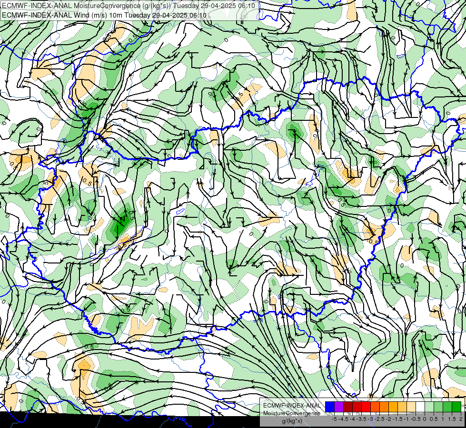Pick the dark maroon swatch between -4.5 and -4
This screenshot has width=466, height=428.
point(348,407)
